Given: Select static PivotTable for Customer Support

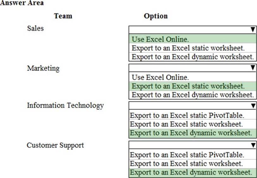Looking at the screenshot, I should coord(187,155).
